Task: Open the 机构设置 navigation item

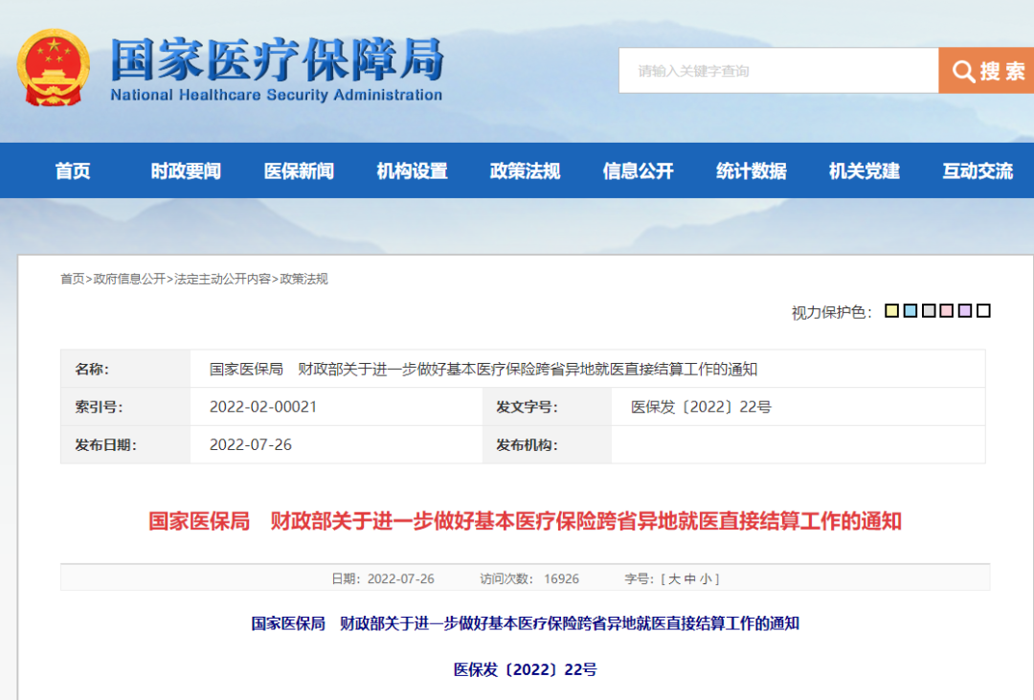Action: click(x=412, y=170)
